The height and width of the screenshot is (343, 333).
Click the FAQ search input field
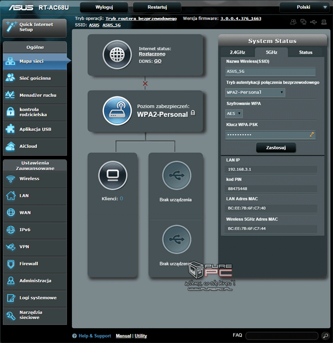282,336
